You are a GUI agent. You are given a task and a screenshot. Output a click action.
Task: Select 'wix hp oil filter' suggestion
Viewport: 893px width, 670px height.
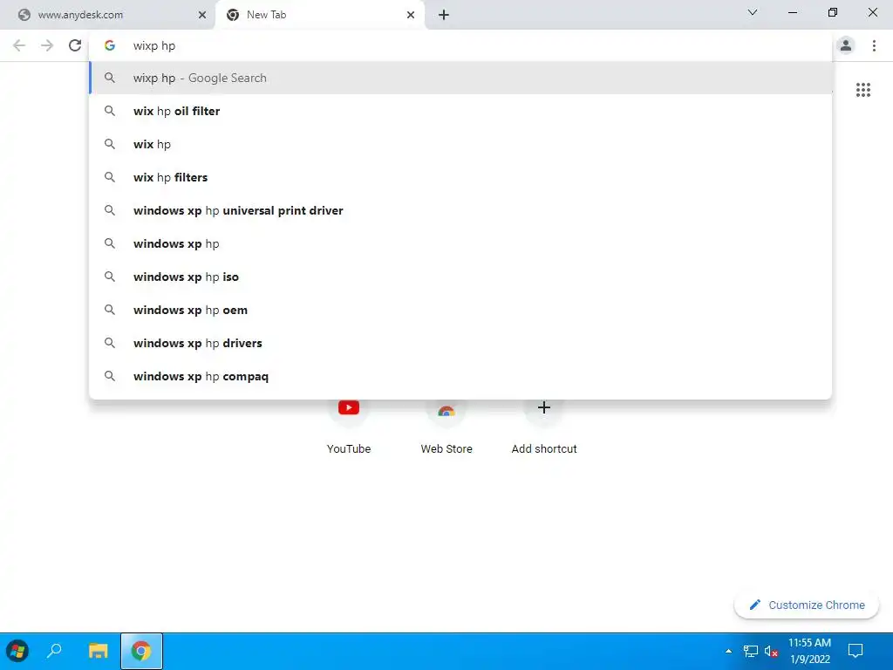point(460,111)
